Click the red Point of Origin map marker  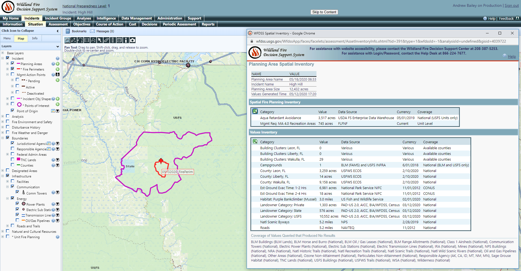pos(161,161)
